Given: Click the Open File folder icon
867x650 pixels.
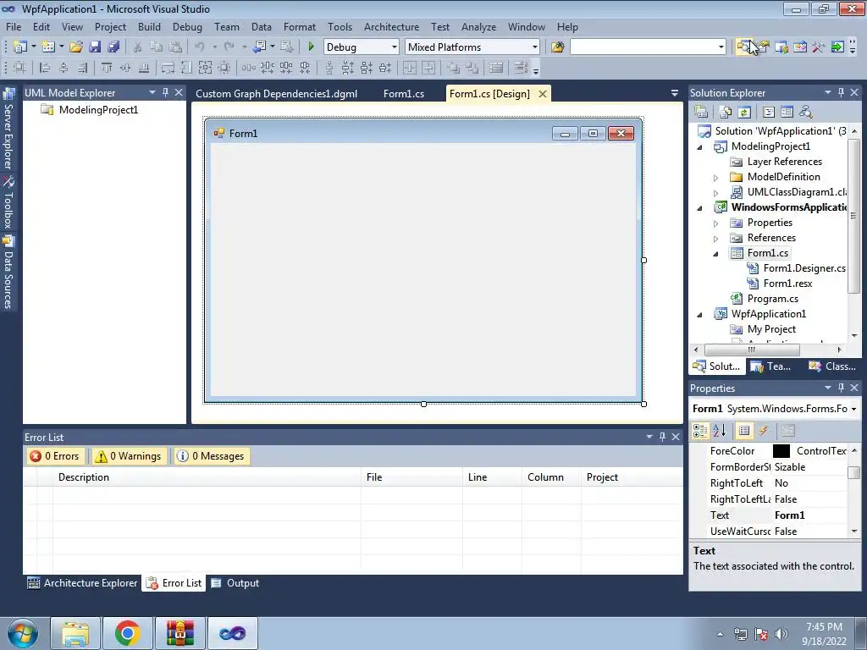Looking at the screenshot, I should (x=75, y=47).
